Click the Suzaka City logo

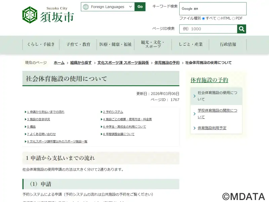[48, 15]
